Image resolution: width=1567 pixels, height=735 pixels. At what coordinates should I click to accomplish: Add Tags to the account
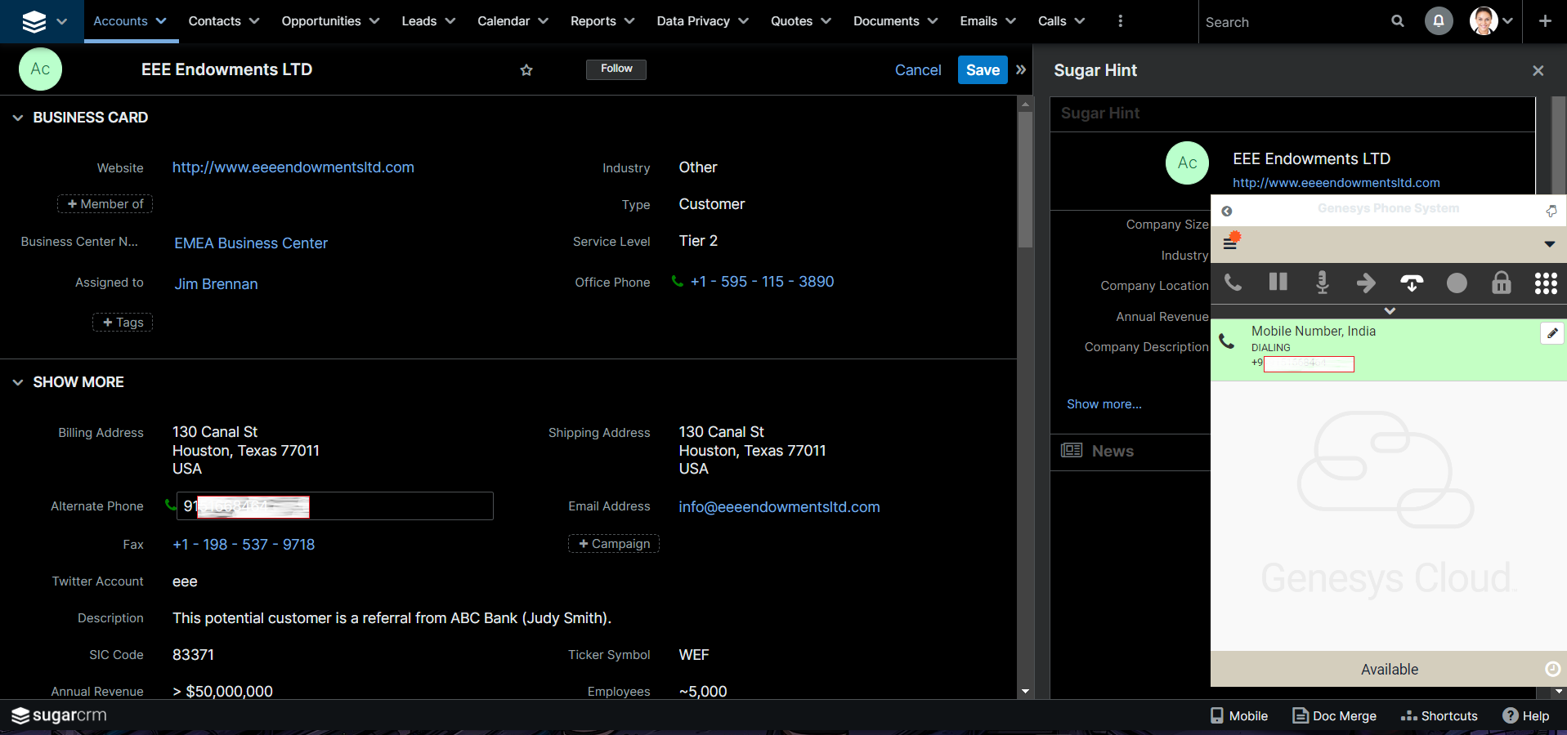click(x=123, y=323)
